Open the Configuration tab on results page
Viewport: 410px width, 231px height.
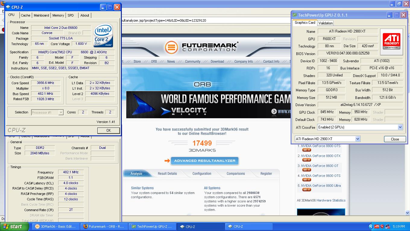[202, 174]
